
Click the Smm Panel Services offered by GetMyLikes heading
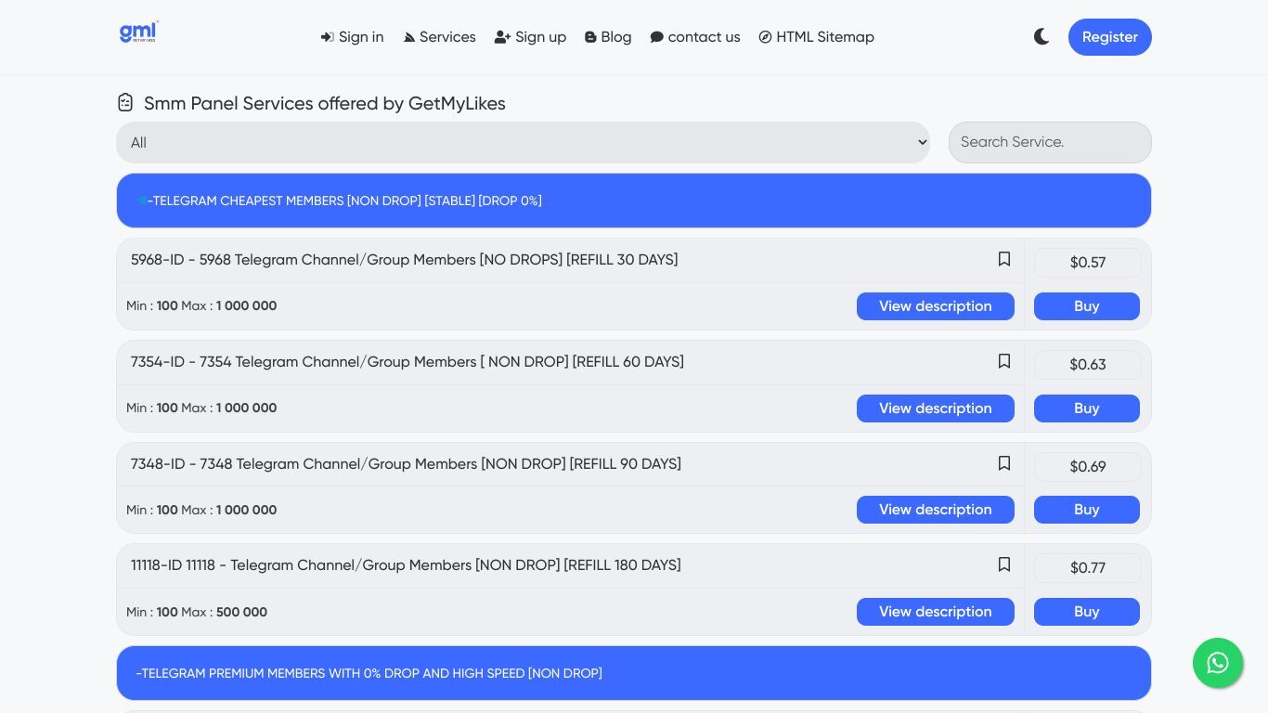(x=324, y=103)
